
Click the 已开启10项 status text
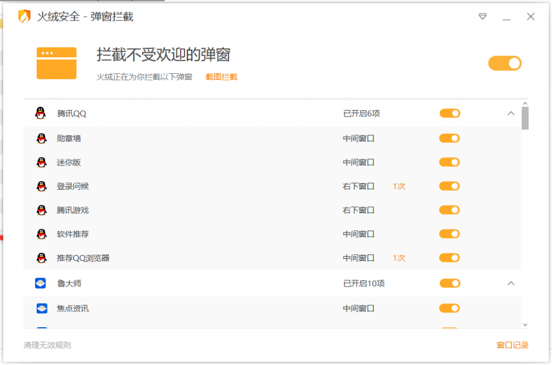pos(364,284)
